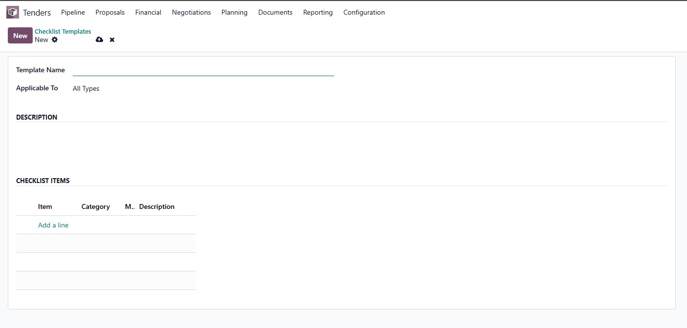Open the gear actions menu beside New
The width and height of the screenshot is (687, 328).
point(55,40)
